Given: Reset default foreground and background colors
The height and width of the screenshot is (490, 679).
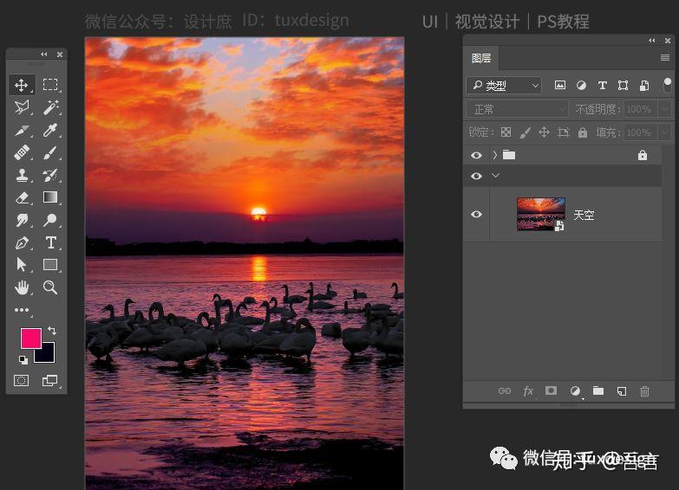Looking at the screenshot, I should (x=23, y=359).
